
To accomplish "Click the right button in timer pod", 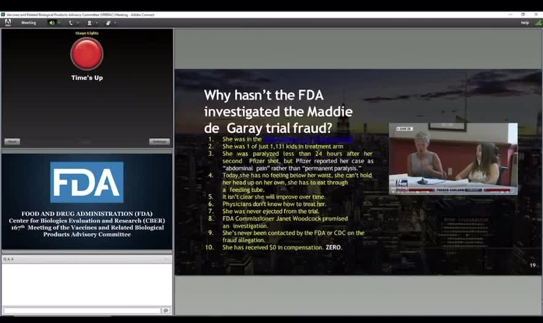I will (x=159, y=141).
